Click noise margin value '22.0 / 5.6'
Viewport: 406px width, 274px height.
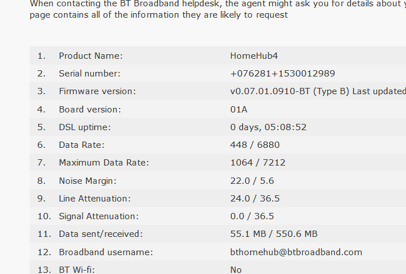pyautogui.click(x=252, y=181)
